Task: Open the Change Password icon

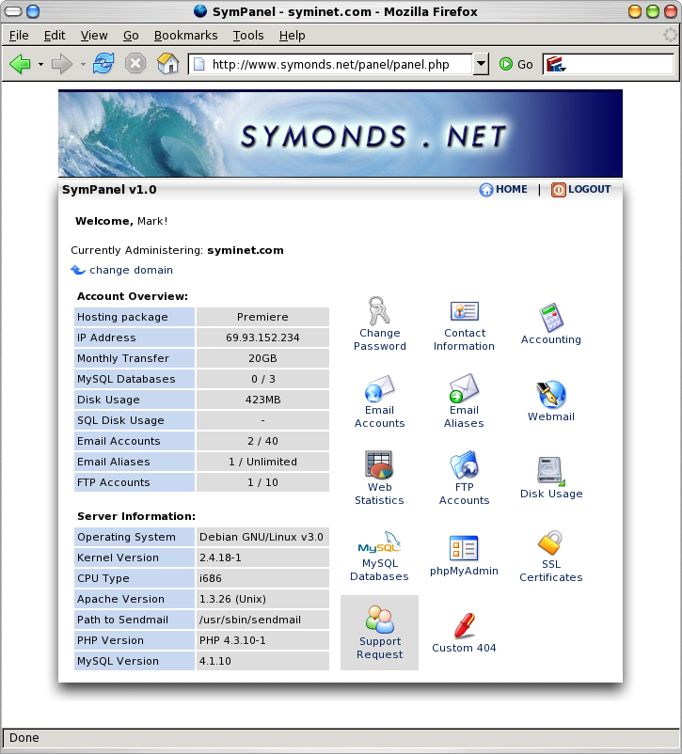Action: (379, 311)
